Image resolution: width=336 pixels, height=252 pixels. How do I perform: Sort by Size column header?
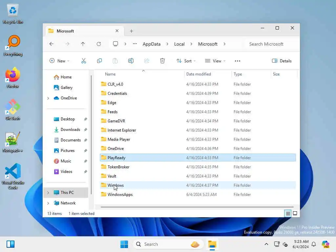tap(284, 74)
